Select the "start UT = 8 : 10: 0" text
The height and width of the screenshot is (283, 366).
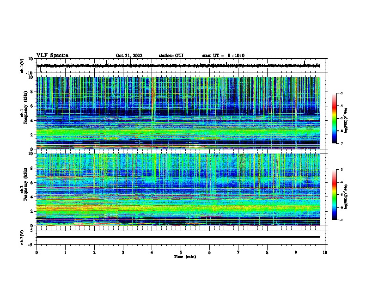(x=223, y=55)
